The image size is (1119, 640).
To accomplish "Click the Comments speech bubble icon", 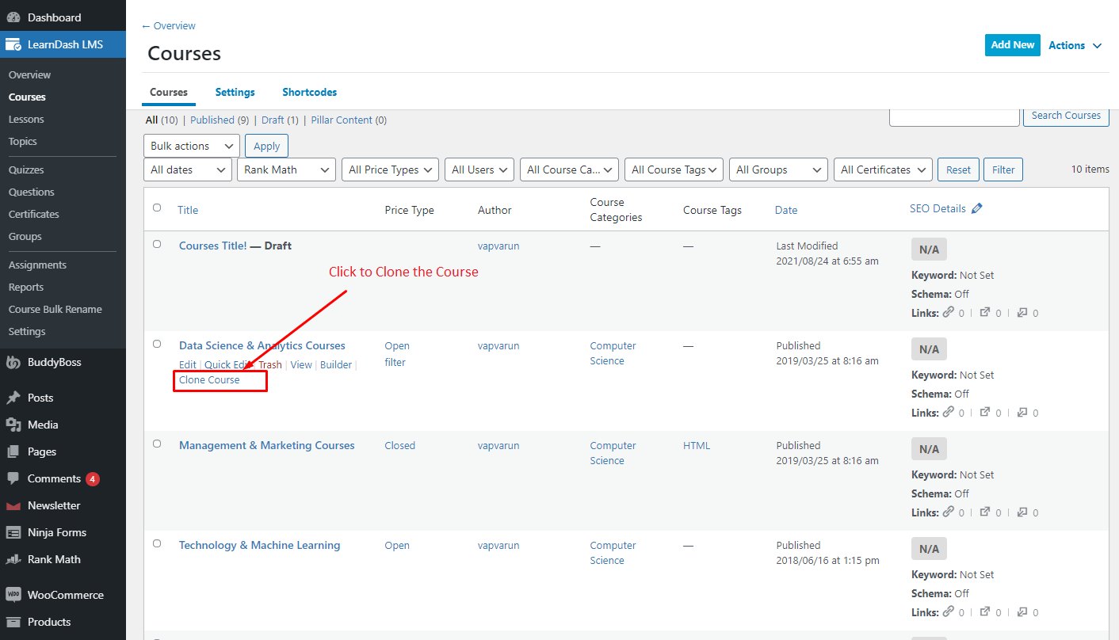I will coord(13,478).
